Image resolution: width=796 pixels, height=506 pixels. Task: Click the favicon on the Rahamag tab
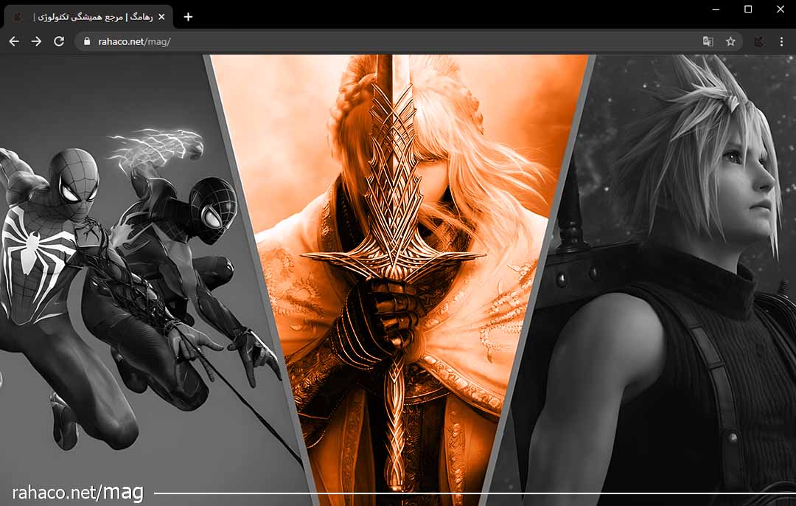point(18,16)
